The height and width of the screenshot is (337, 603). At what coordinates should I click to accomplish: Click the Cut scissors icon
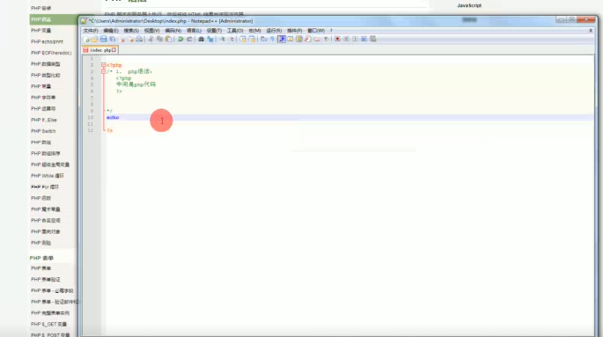[151, 40]
